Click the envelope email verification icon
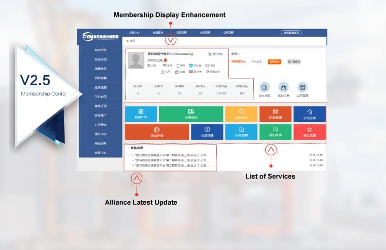This screenshot has width=386, height=250. coord(165,66)
